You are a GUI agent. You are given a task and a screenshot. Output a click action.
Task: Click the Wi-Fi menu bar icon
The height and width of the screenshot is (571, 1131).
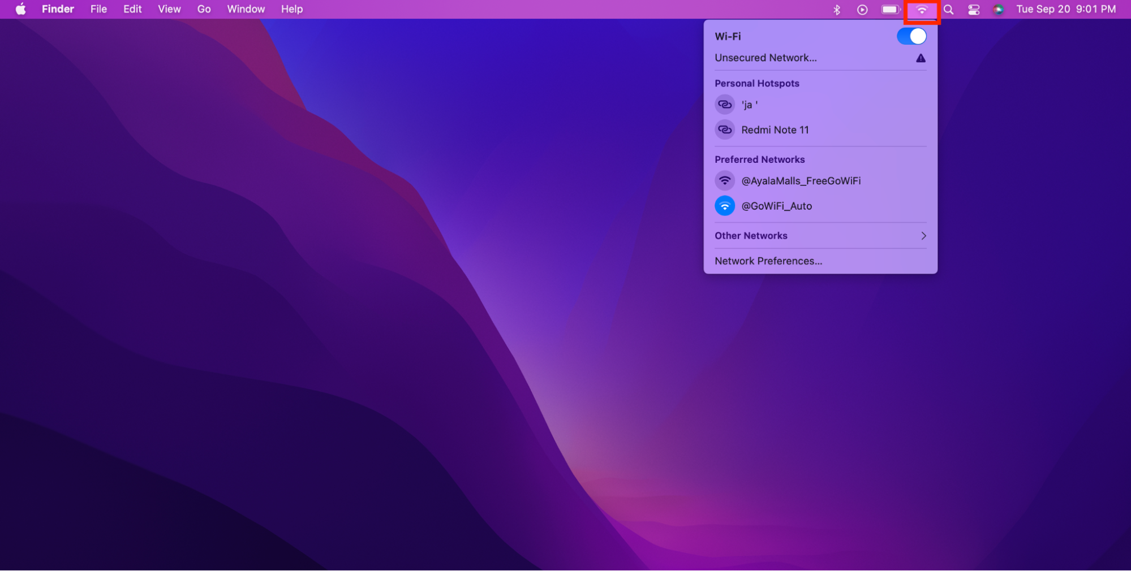[x=922, y=10]
